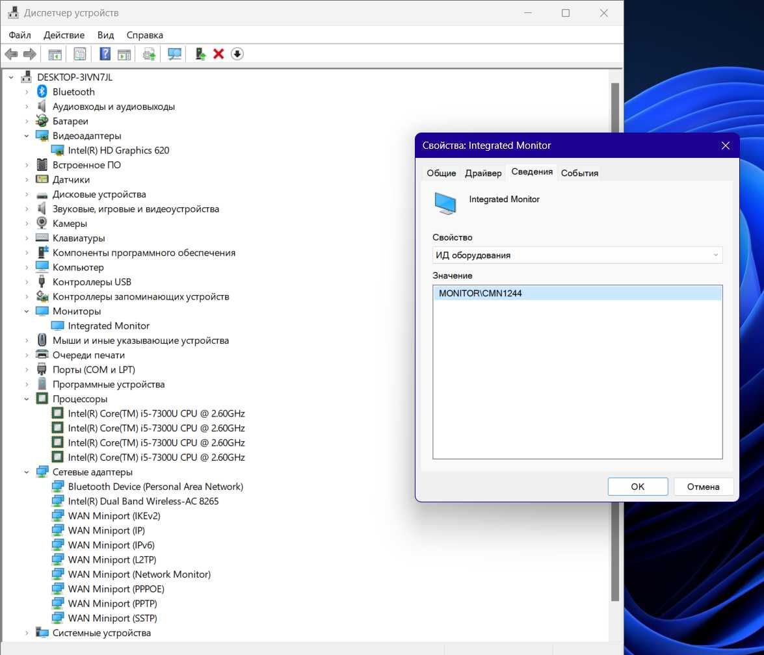Click the Disable device down-arrow icon
The width and height of the screenshot is (764, 655).
coord(237,54)
